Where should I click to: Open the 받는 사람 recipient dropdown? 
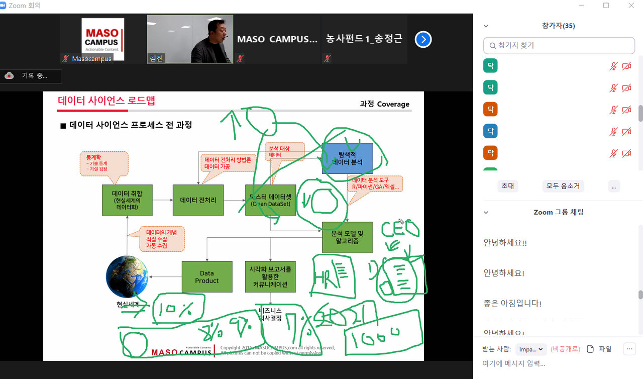click(531, 349)
